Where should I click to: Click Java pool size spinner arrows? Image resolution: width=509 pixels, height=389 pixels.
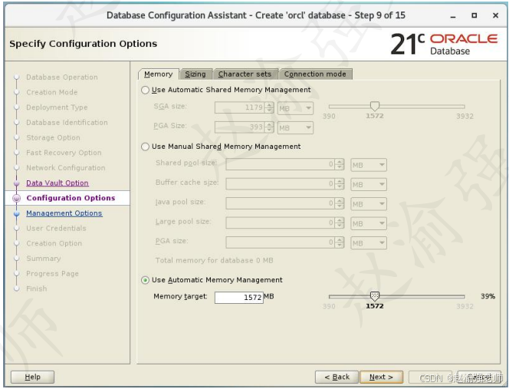340,203
